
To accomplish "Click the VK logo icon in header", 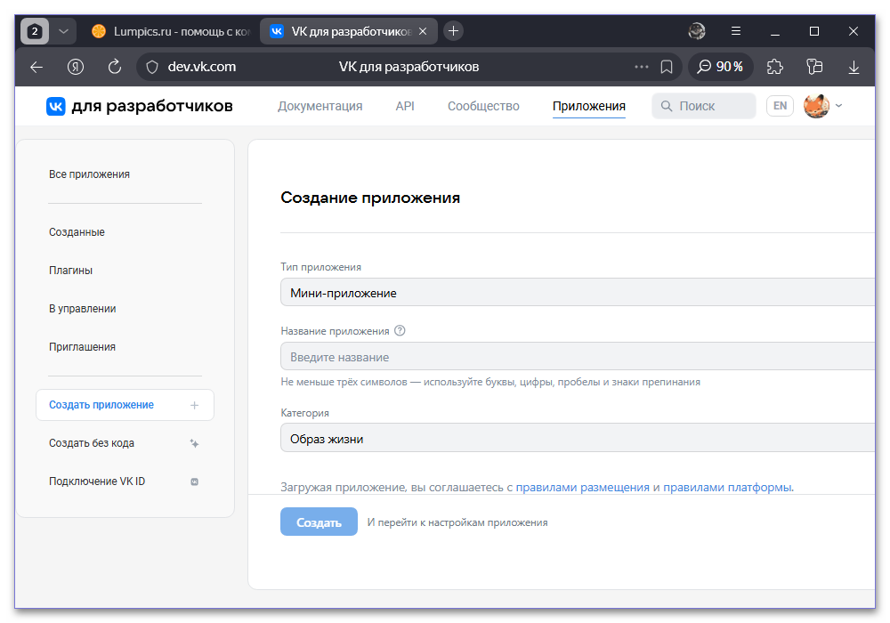I will point(55,106).
